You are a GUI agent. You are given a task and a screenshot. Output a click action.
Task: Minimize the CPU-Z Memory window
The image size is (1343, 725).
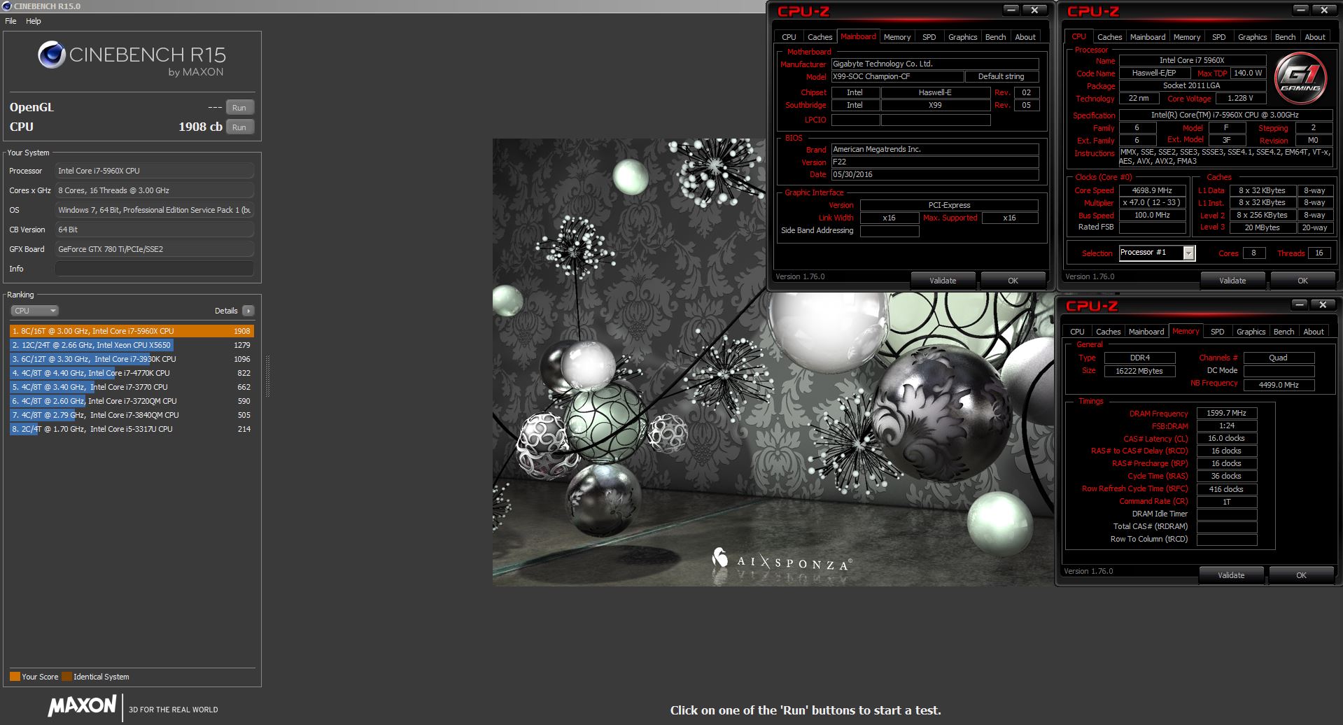point(1300,304)
